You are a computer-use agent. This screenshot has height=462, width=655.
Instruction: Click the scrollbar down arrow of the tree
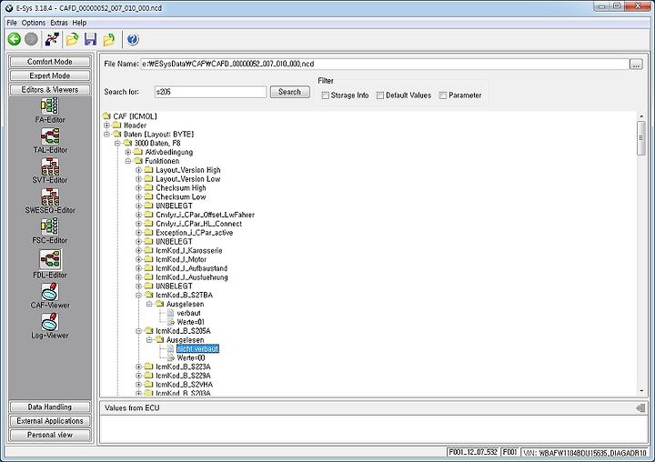(641, 391)
